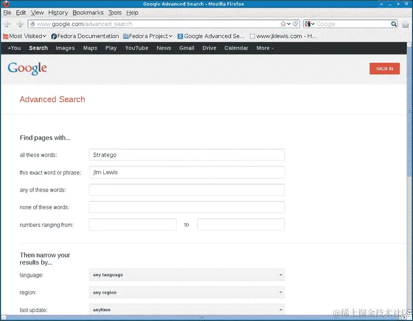Open bookmark history dropdown beside star
The height and width of the screenshot is (321, 413).
pos(289,24)
